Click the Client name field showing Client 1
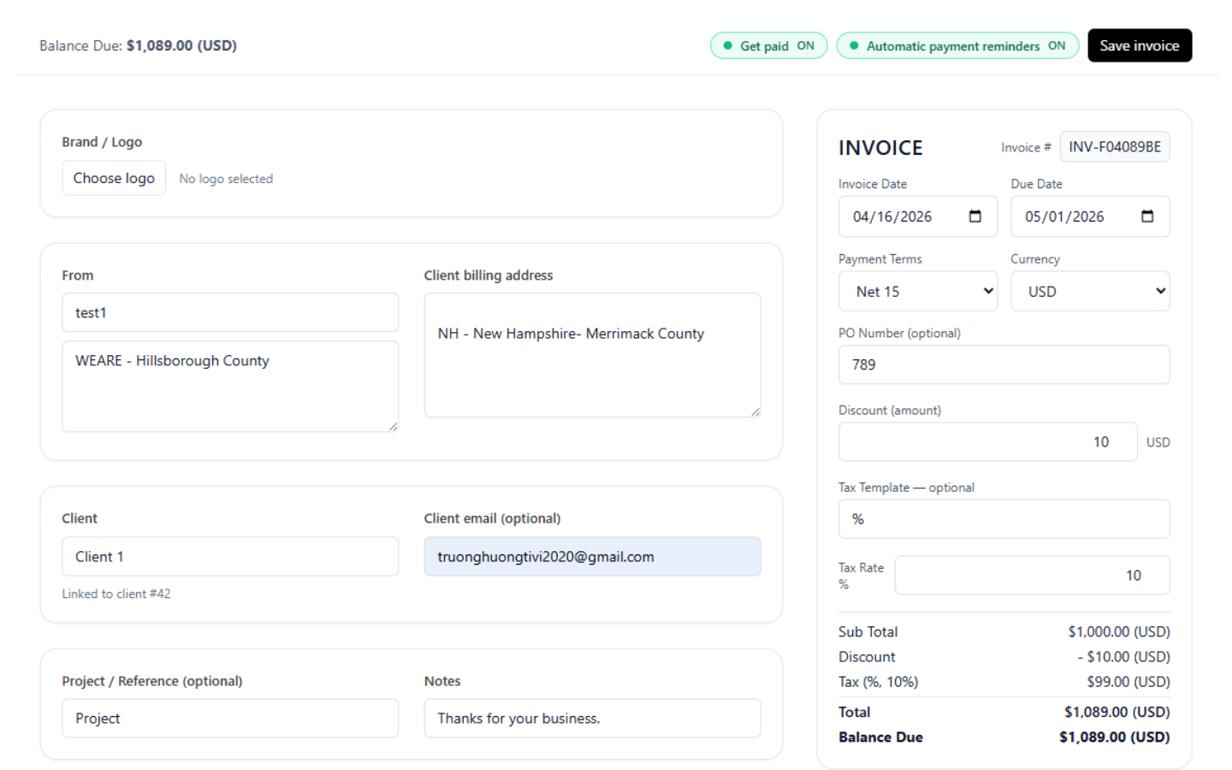This screenshot has width=1232, height=770. pos(230,556)
